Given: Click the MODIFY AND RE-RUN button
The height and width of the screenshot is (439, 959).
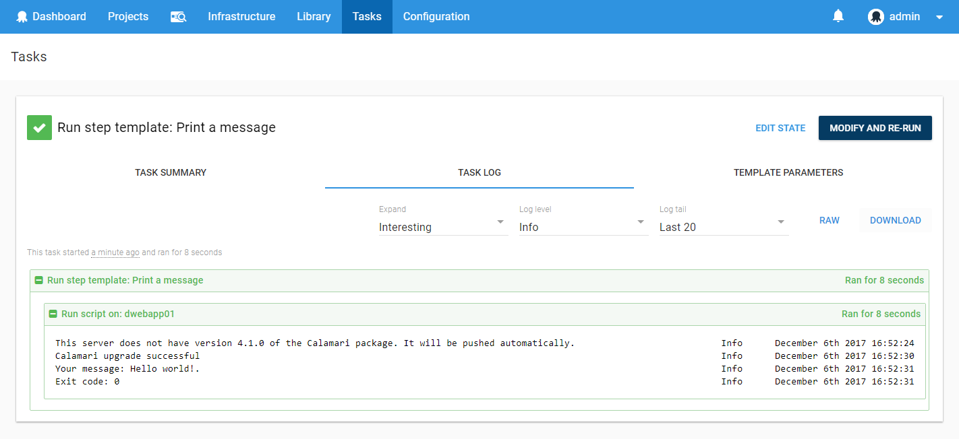Looking at the screenshot, I should 875,127.
